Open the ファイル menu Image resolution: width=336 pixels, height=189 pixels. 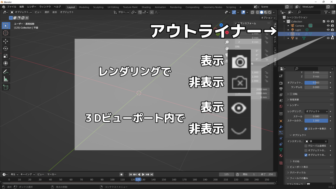[11, 7]
